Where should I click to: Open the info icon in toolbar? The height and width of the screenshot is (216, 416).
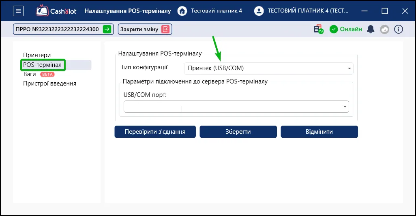coord(399,29)
